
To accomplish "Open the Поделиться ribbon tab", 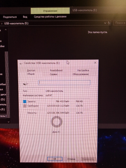I will click(x=10, y=17).
